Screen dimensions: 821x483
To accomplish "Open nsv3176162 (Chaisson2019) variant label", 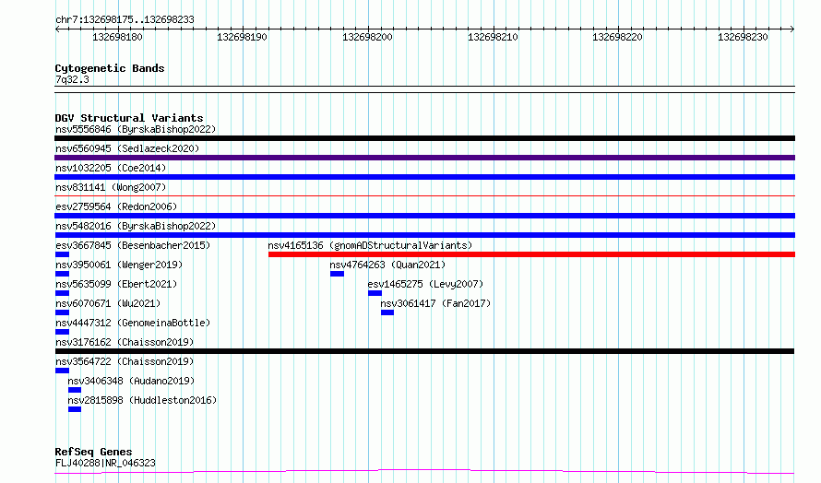I will click(x=125, y=342).
